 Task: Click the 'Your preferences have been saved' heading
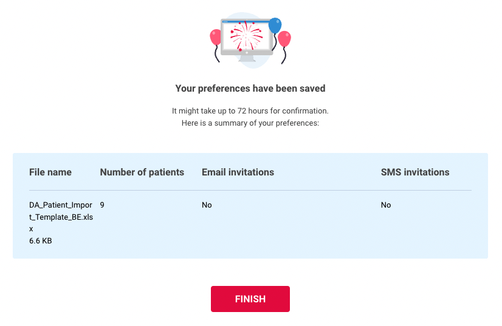click(x=250, y=88)
